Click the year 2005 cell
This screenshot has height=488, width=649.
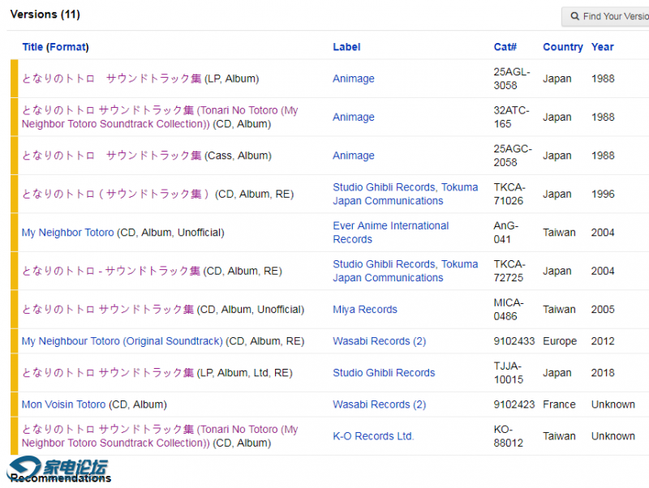click(x=603, y=310)
